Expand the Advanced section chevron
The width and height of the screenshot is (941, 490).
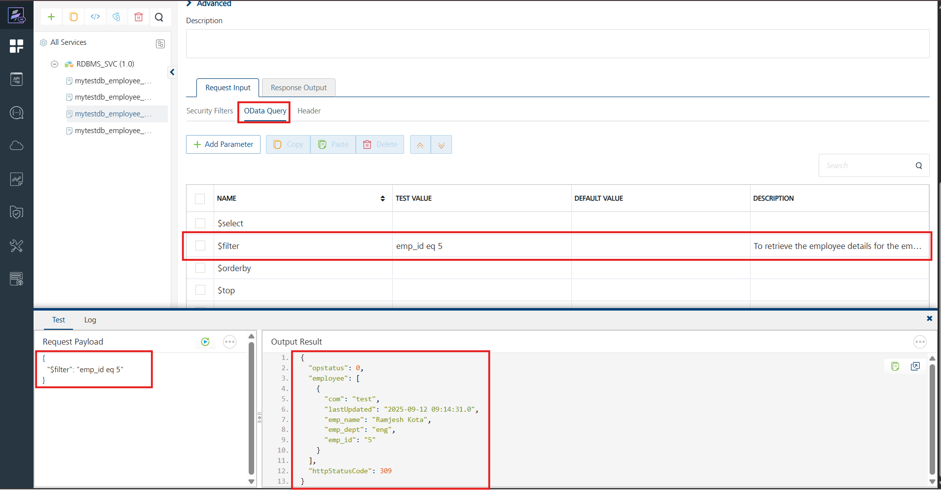coord(189,3)
